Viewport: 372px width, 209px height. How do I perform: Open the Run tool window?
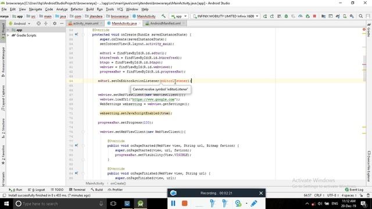[x=16, y=190]
